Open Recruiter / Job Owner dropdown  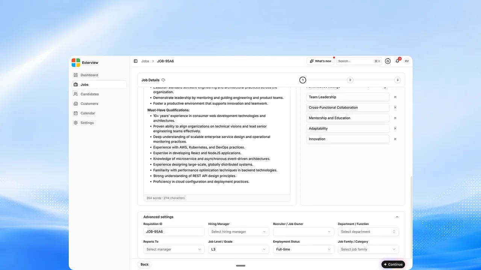(304, 232)
